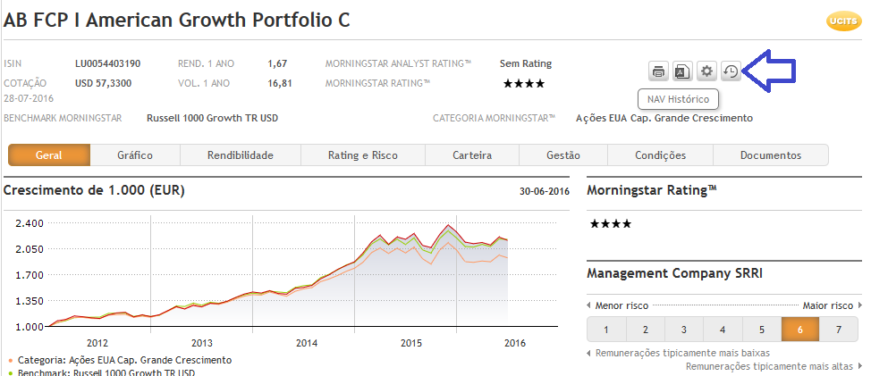Screen dimensions: 871x376
Task: Open the Rendibilidade tab
Action: [241, 155]
